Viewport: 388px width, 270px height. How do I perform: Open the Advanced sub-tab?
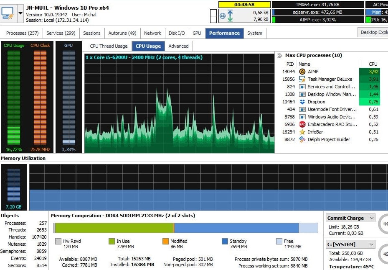pos(178,46)
